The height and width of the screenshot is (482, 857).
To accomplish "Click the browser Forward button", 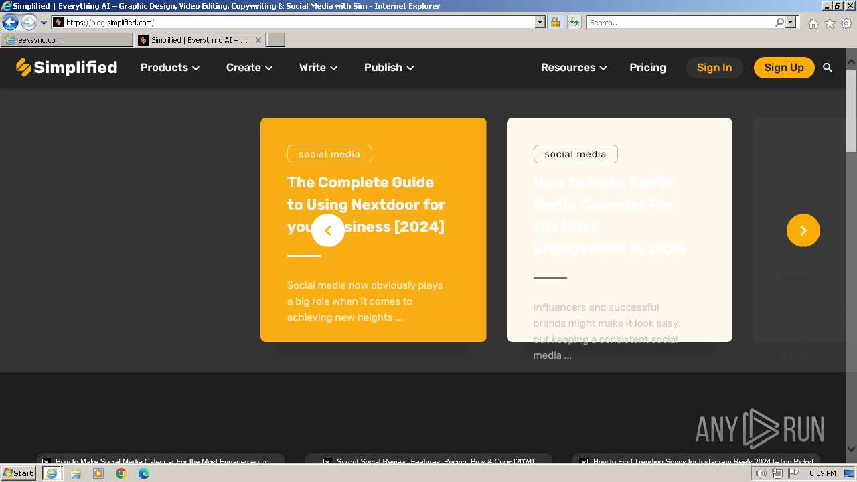I will [x=28, y=22].
